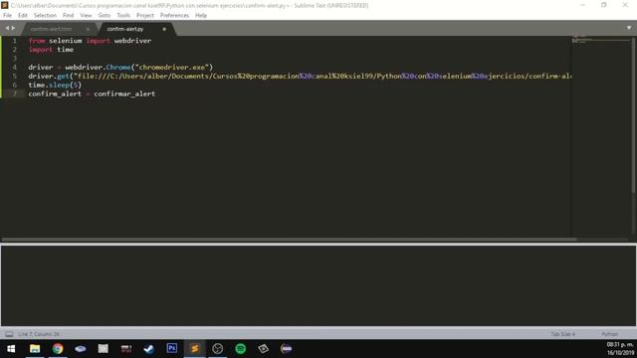Screen dimensions: 637x358
Task: Select the confirm-alert.py tab
Action: [x=125, y=29]
